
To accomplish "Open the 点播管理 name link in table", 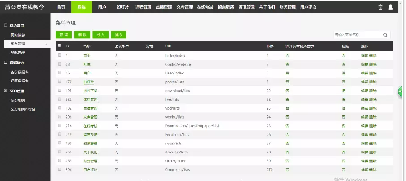I will tap(90, 108).
